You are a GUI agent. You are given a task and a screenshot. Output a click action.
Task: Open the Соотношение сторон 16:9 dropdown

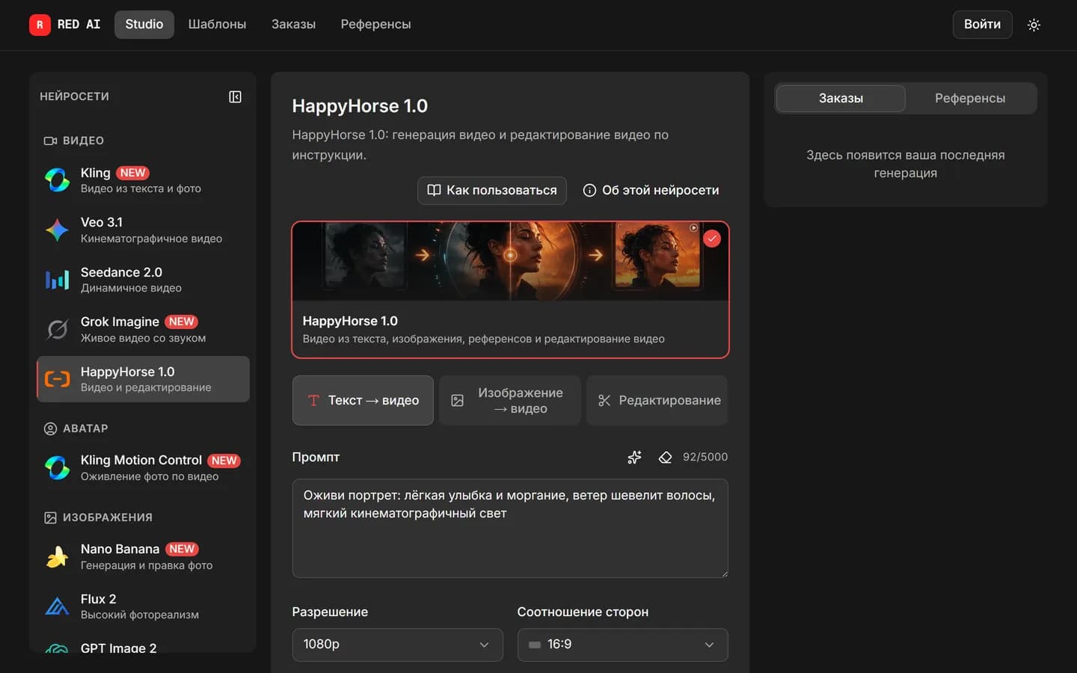coord(622,645)
